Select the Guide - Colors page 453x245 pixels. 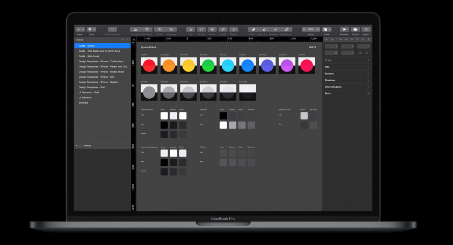[x=102, y=46]
